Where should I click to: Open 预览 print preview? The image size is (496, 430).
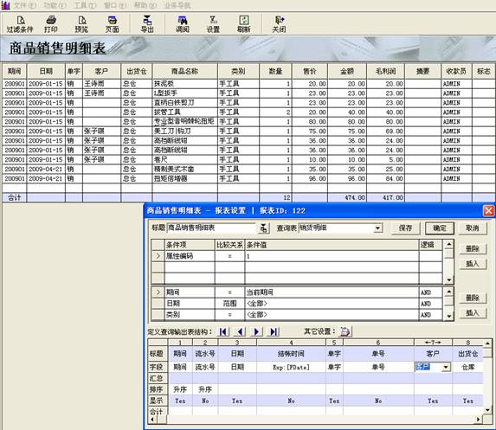[x=81, y=24]
